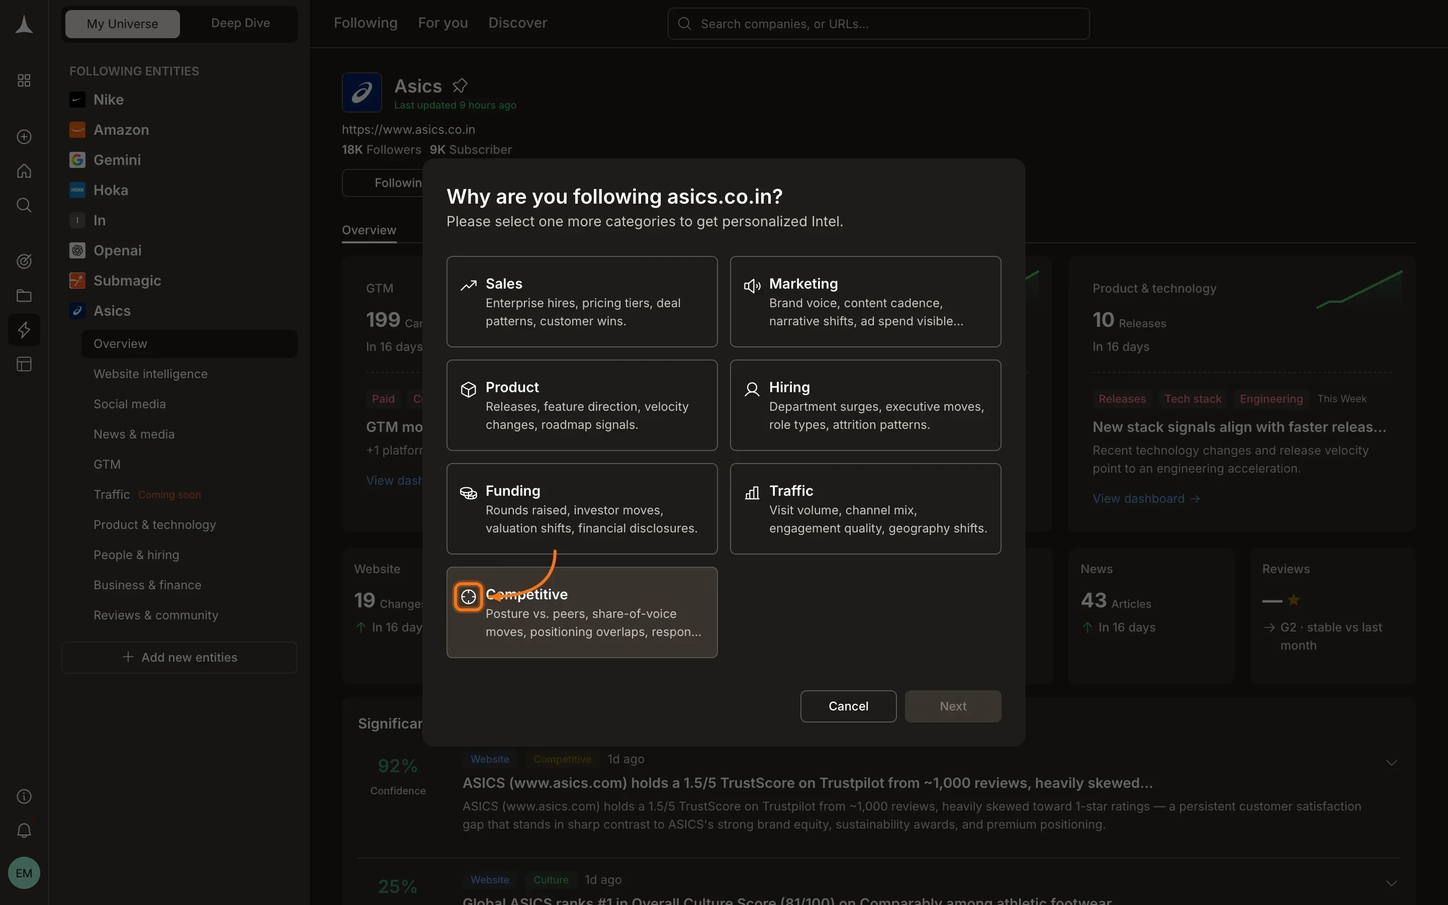Click the Nike logo in following list
1448x905 pixels.
click(x=77, y=100)
